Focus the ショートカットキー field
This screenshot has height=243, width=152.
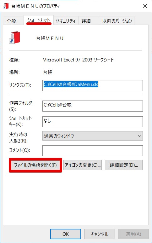[93, 122]
